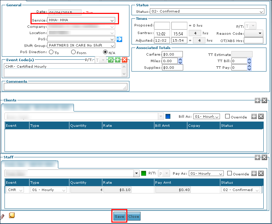The width and height of the screenshot is (272, 224).
Task: Click the plus icon in Clients section header
Action: [x=257, y=100]
